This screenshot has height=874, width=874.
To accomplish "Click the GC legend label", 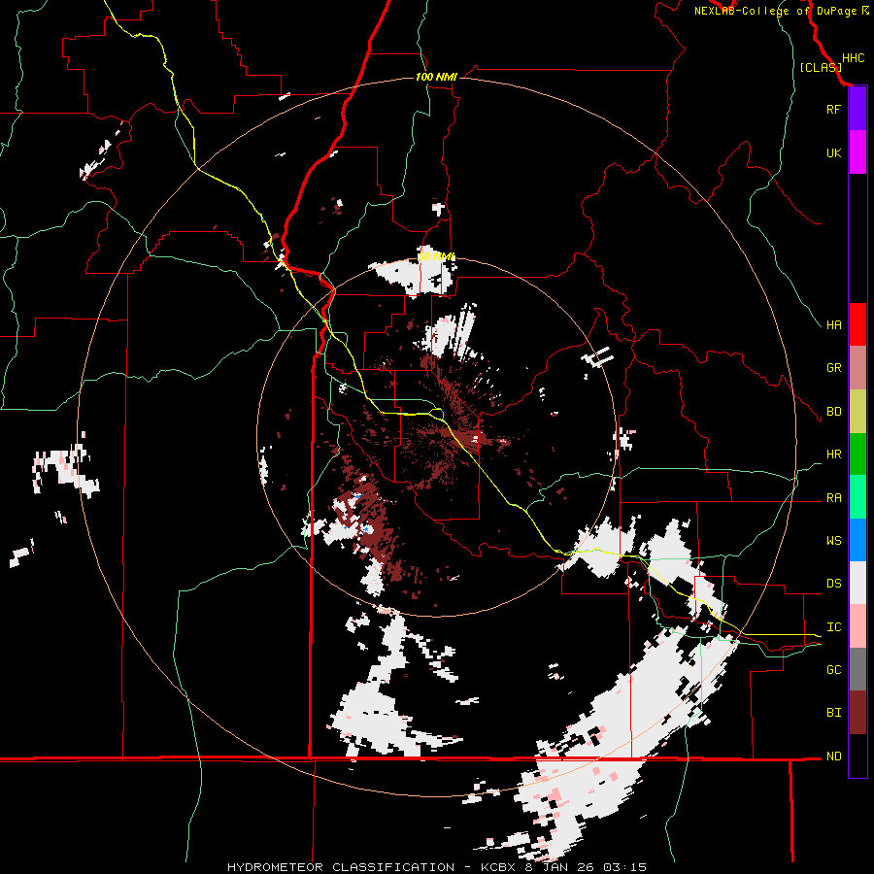I will point(833,670).
